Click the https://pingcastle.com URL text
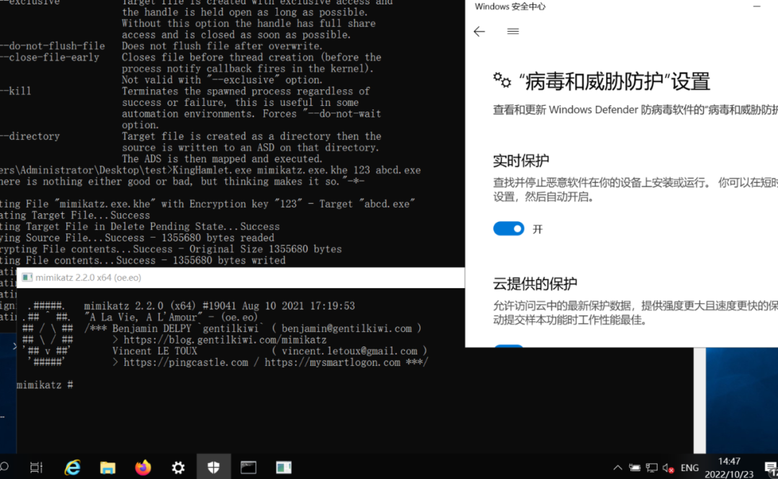This screenshot has width=778, height=479. [186, 362]
